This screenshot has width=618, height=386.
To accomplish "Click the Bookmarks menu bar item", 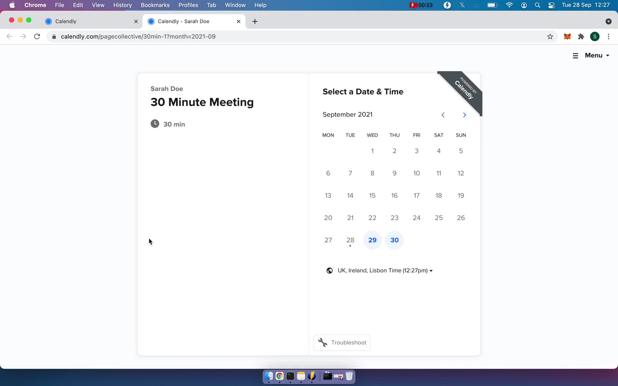I will coord(155,5).
